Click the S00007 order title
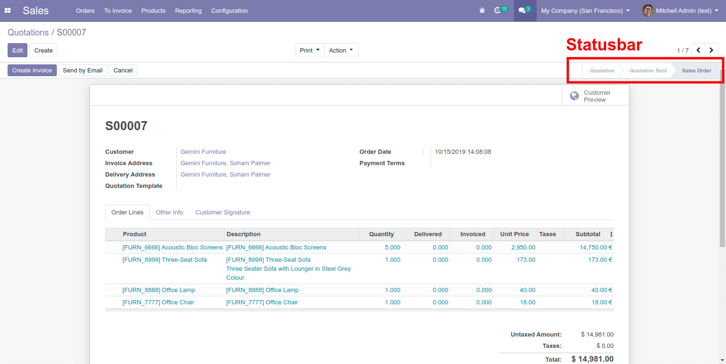726x364 pixels. click(x=126, y=126)
